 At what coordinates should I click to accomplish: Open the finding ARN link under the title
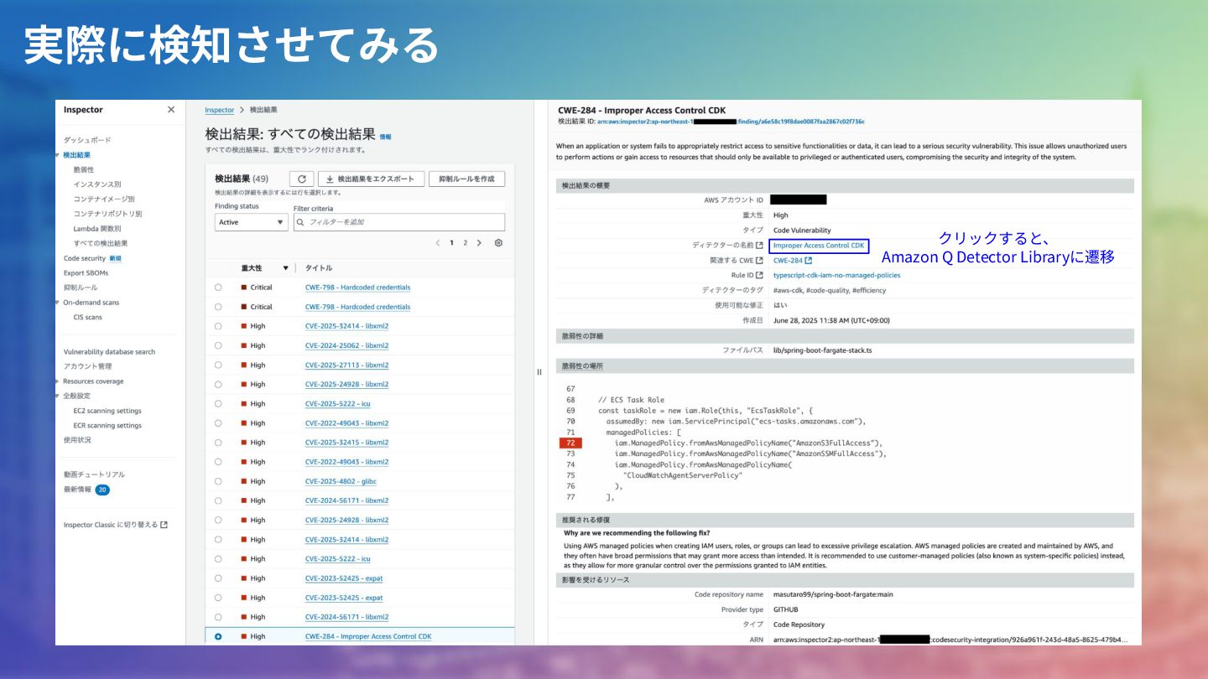tap(731, 122)
